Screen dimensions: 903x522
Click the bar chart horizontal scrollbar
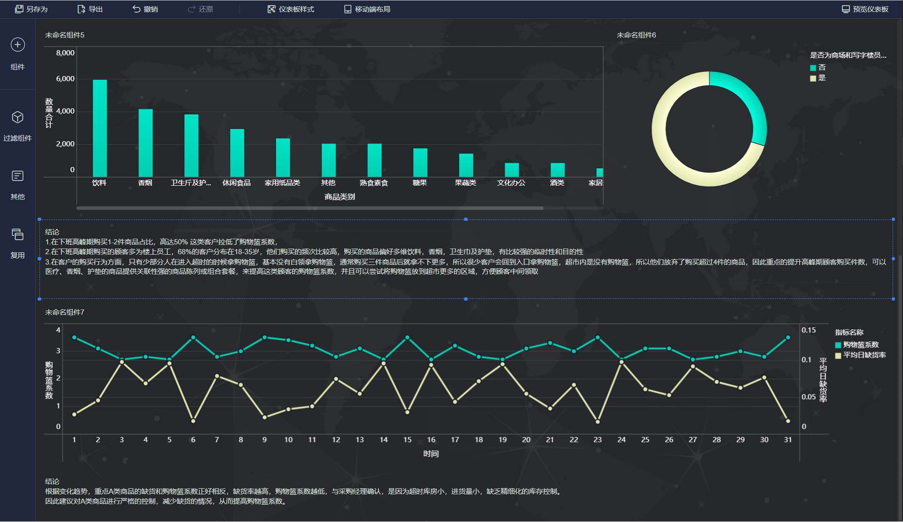[x=310, y=208]
